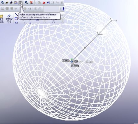
Task: Click the Polar intensity detector definition icon
Action: pos(21,3)
